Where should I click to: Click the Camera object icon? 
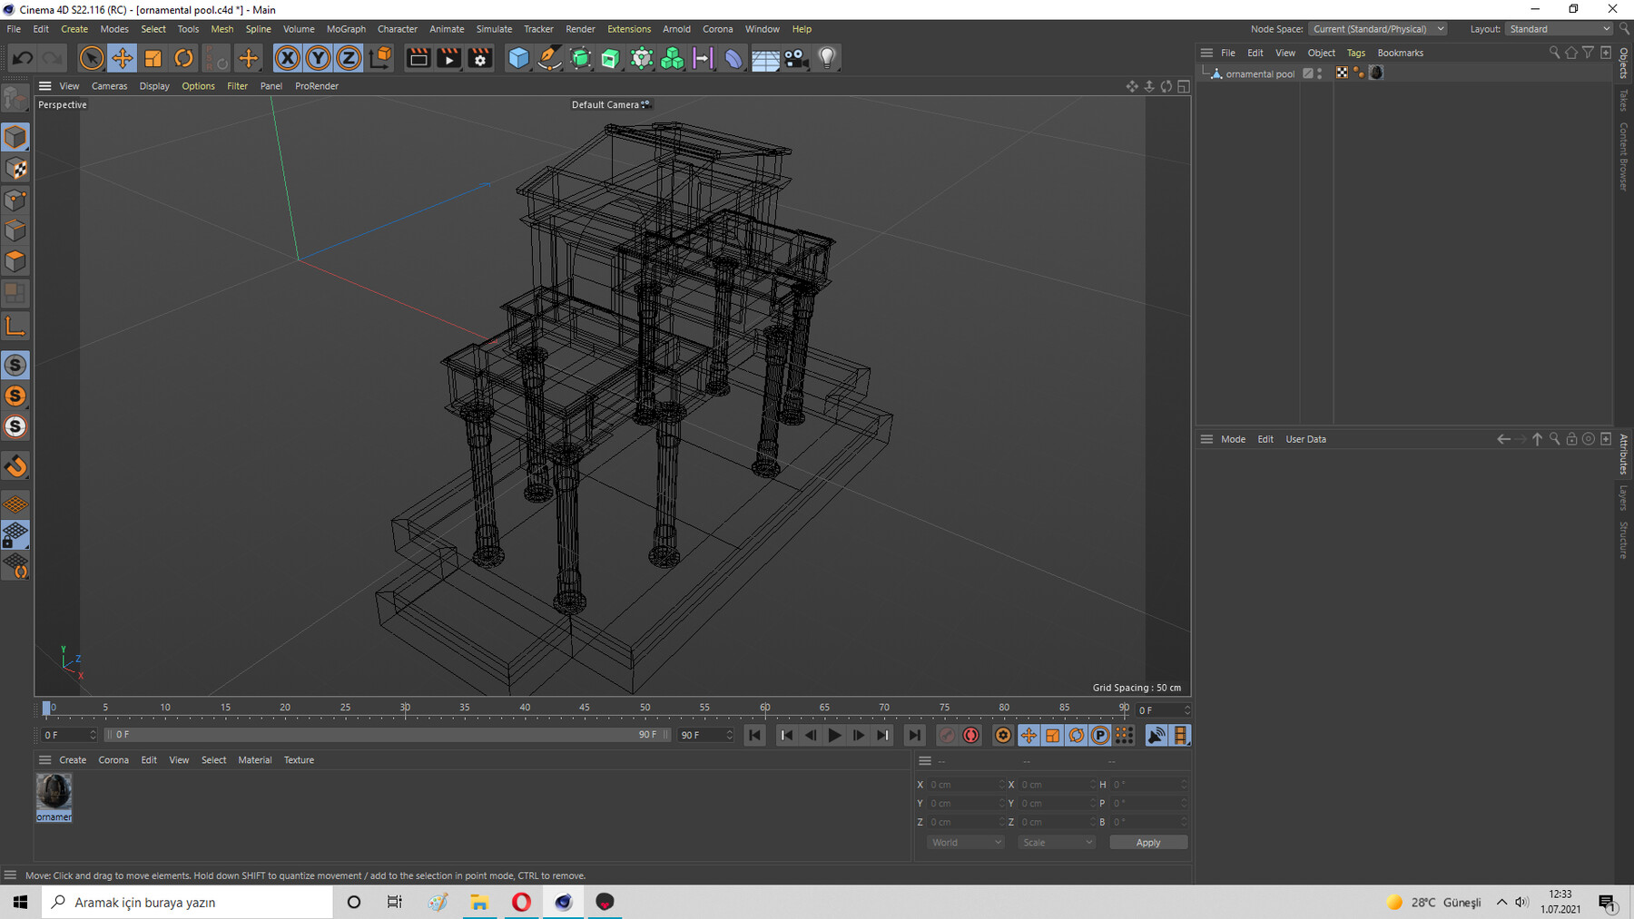[795, 58]
